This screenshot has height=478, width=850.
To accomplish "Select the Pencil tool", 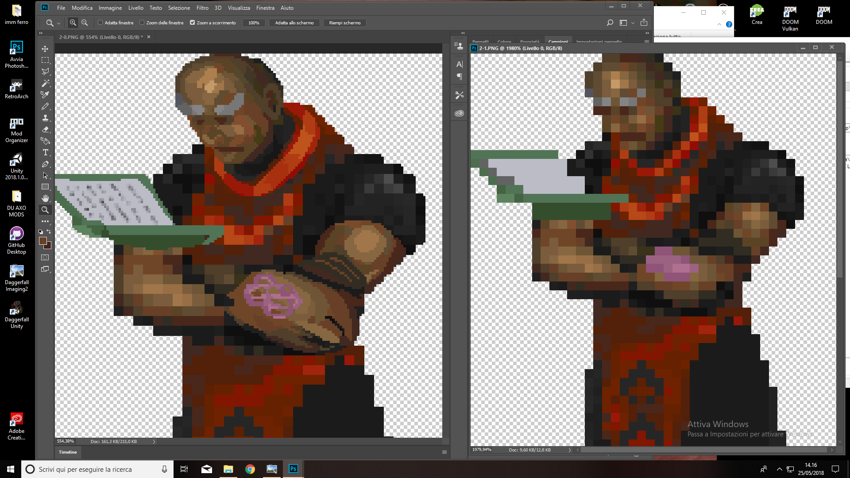I will click(45, 106).
